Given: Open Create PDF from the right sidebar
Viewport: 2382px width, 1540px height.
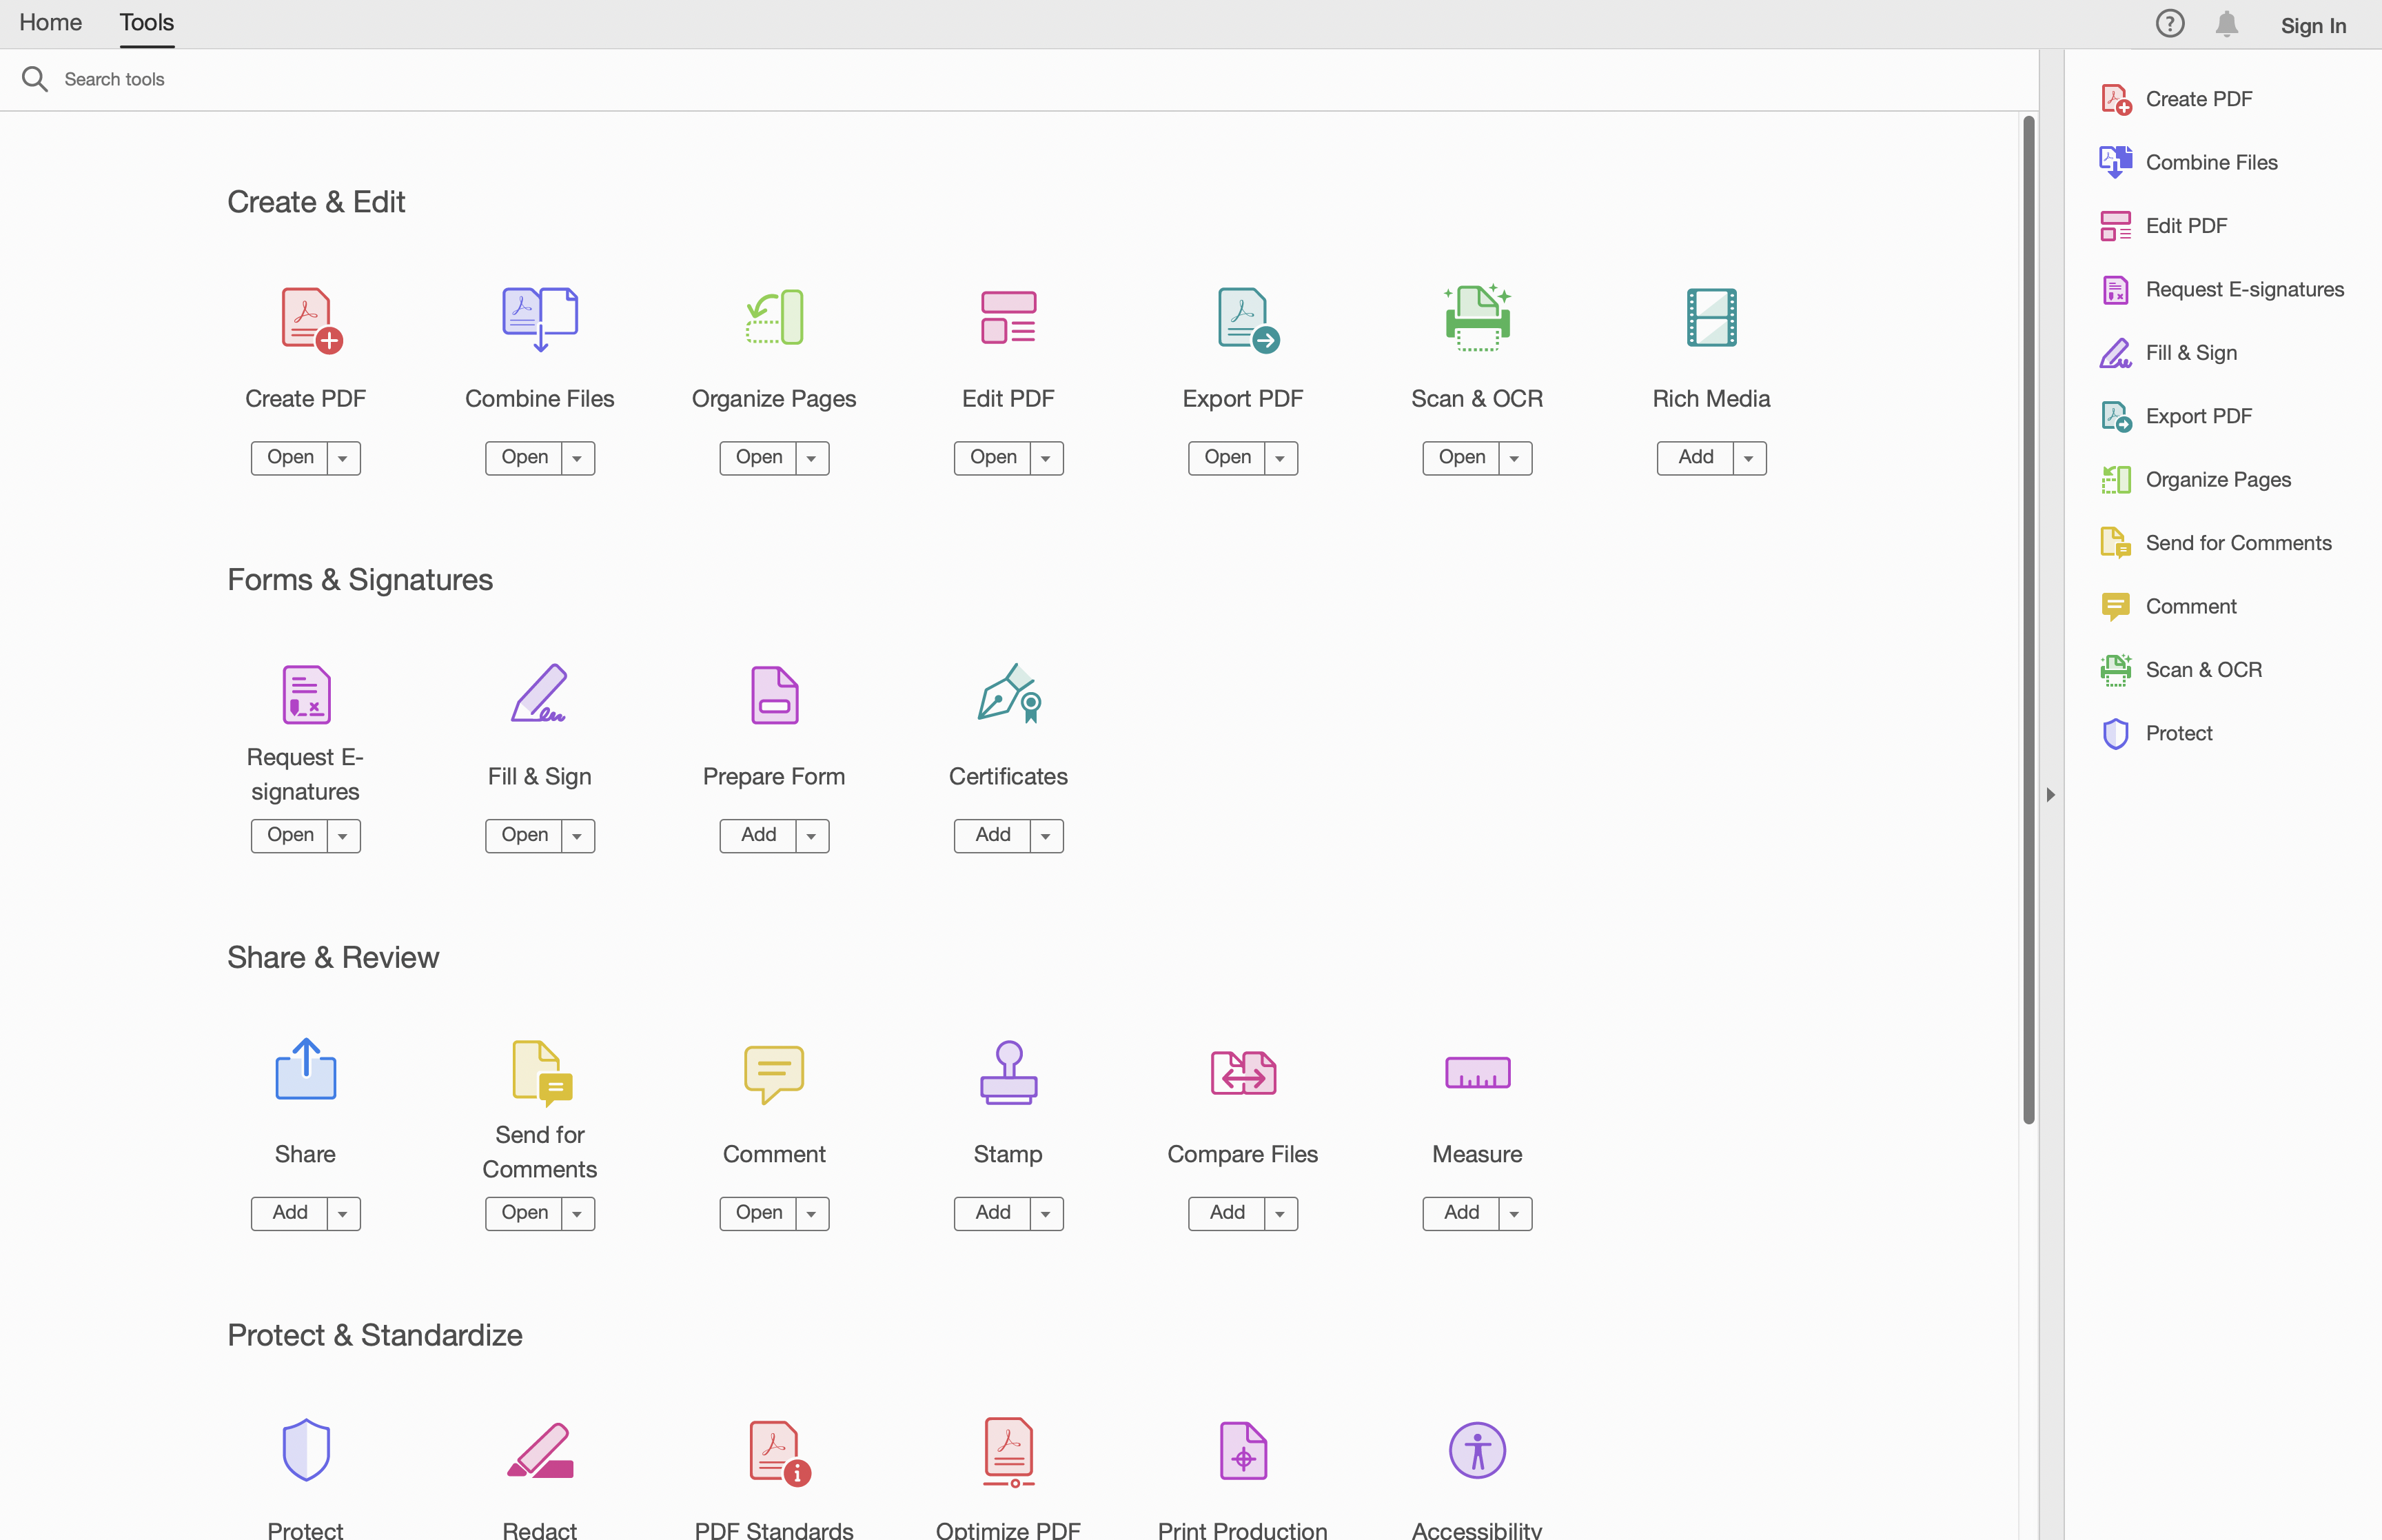Looking at the screenshot, I should pyautogui.click(x=2176, y=99).
